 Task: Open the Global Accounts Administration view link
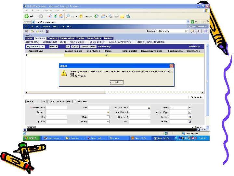click(151, 42)
